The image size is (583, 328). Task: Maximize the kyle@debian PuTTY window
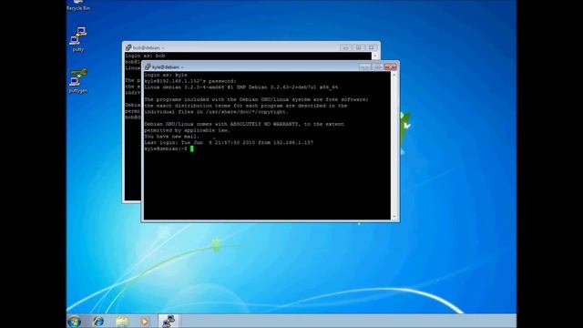377,67
